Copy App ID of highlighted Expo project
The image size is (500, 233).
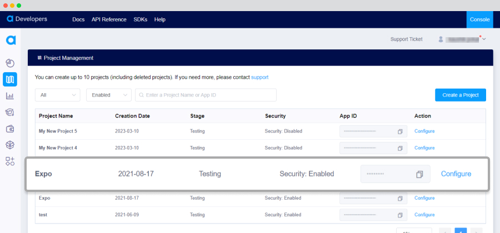(419, 174)
